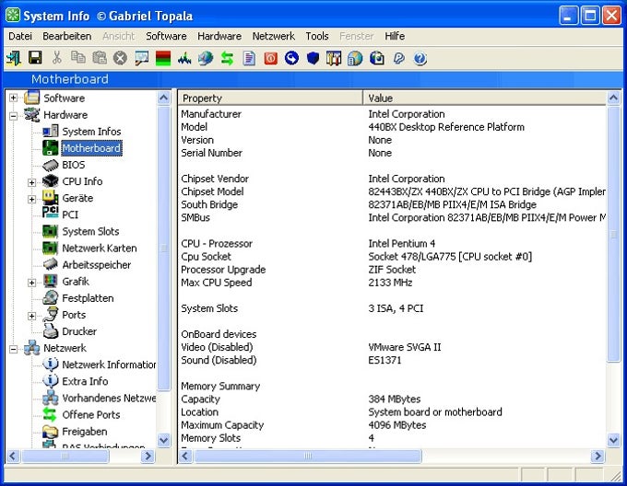Open the Tools menu
The height and width of the screenshot is (486, 627).
click(316, 36)
